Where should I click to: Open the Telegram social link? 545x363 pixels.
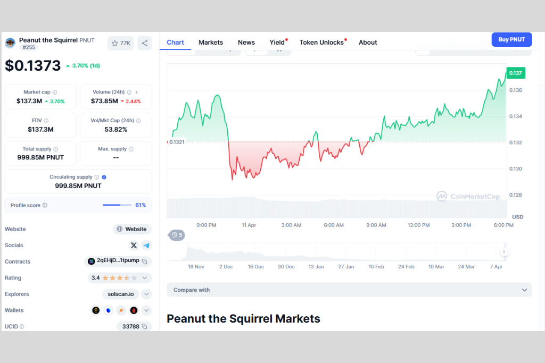pyautogui.click(x=146, y=246)
